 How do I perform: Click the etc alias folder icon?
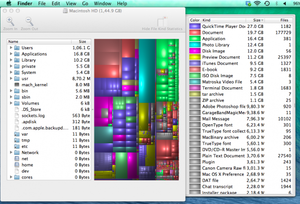pos(17,146)
